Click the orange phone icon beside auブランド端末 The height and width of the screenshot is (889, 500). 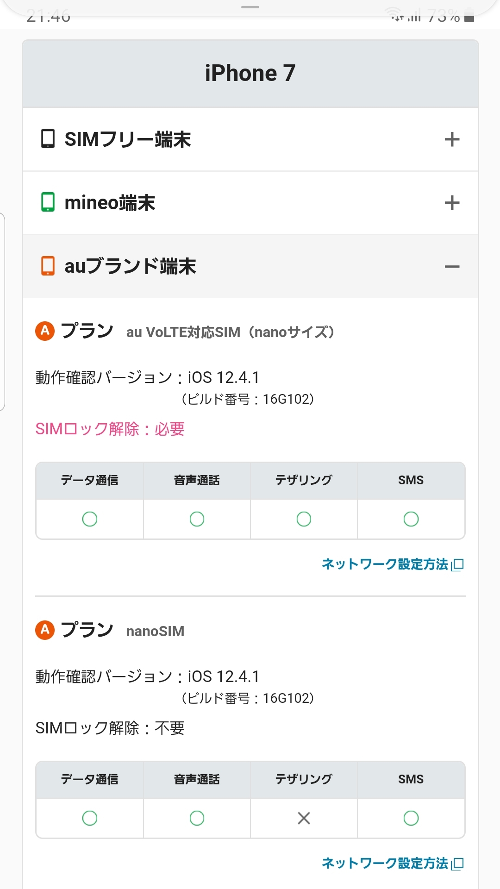[48, 266]
